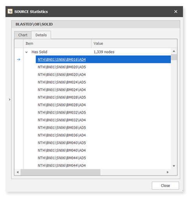Expand the side panel chevron on left edge
192x203 pixels.
9,100
